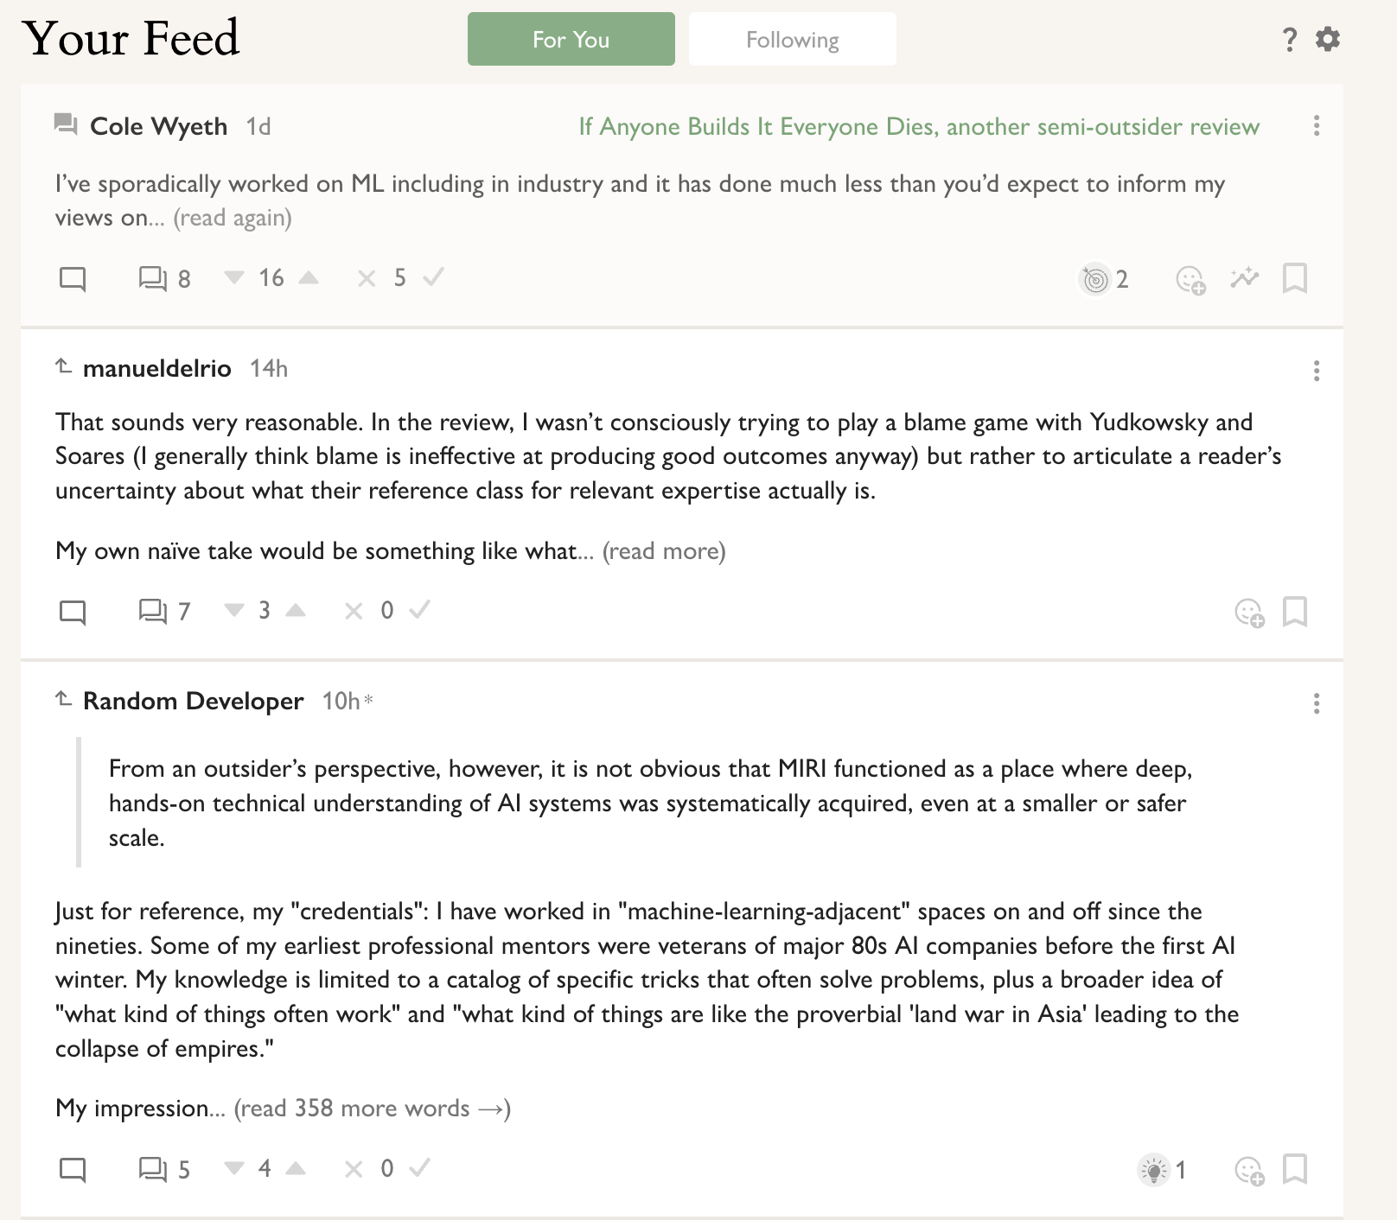Show parent comment of manueldelrio's reply

point(63,366)
